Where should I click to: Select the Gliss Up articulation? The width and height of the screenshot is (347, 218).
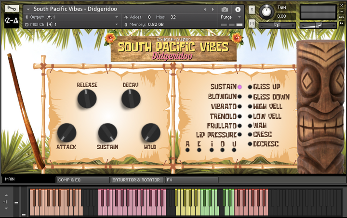[x=250, y=87]
